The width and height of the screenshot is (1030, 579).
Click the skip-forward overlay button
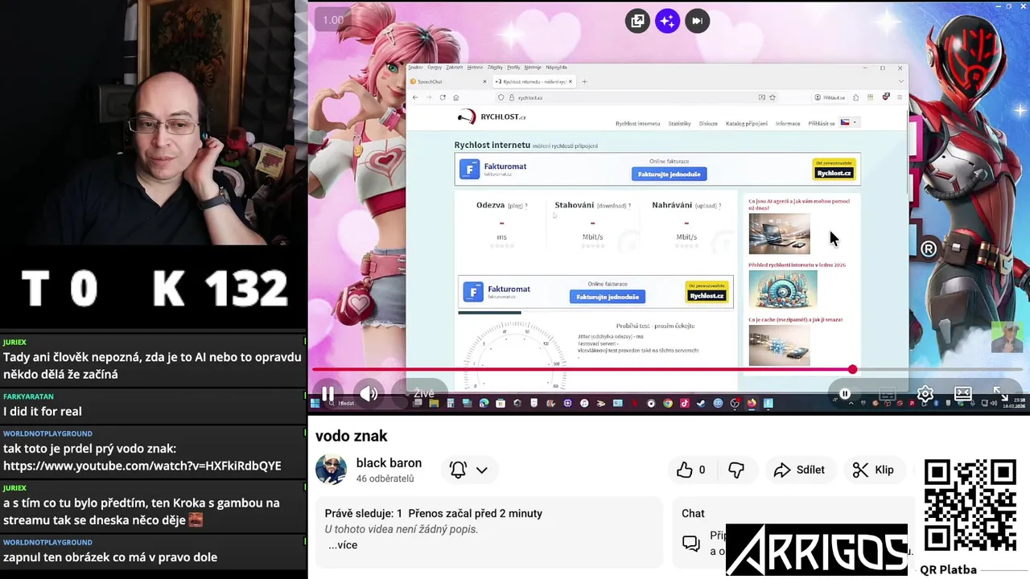tap(697, 21)
